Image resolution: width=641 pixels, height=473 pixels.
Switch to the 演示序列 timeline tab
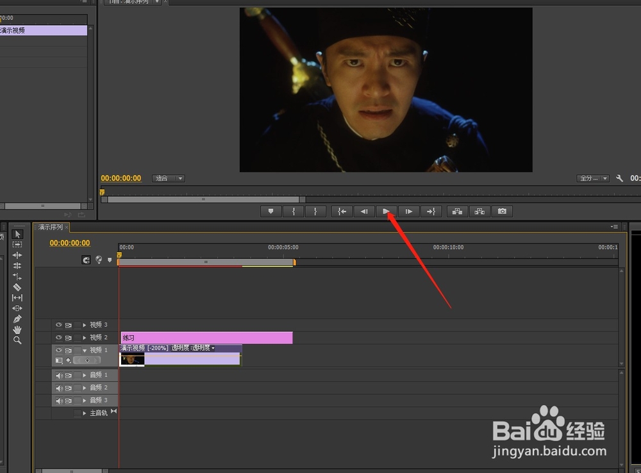[x=50, y=227]
